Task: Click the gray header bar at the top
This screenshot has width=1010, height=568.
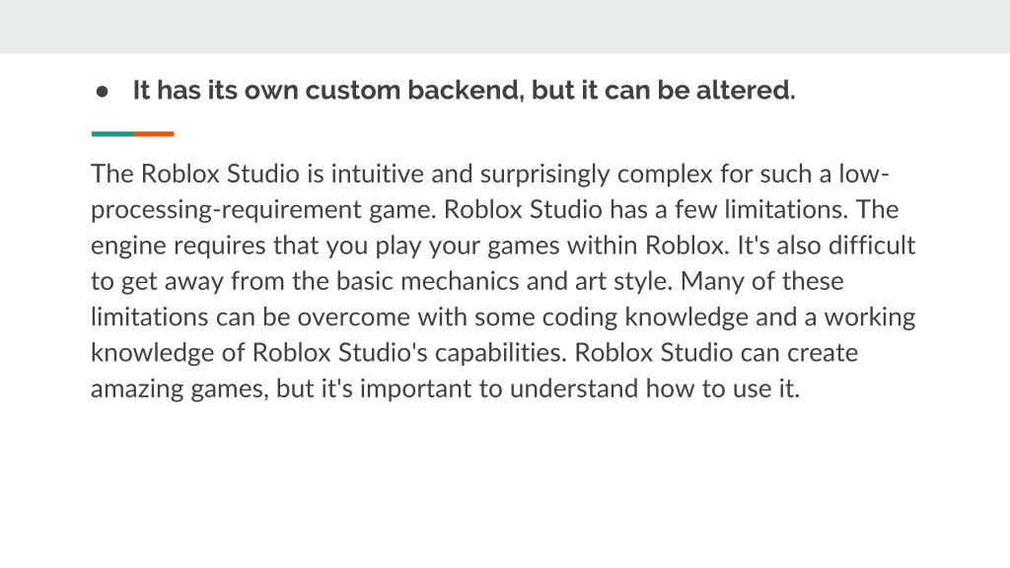Action: point(505,27)
